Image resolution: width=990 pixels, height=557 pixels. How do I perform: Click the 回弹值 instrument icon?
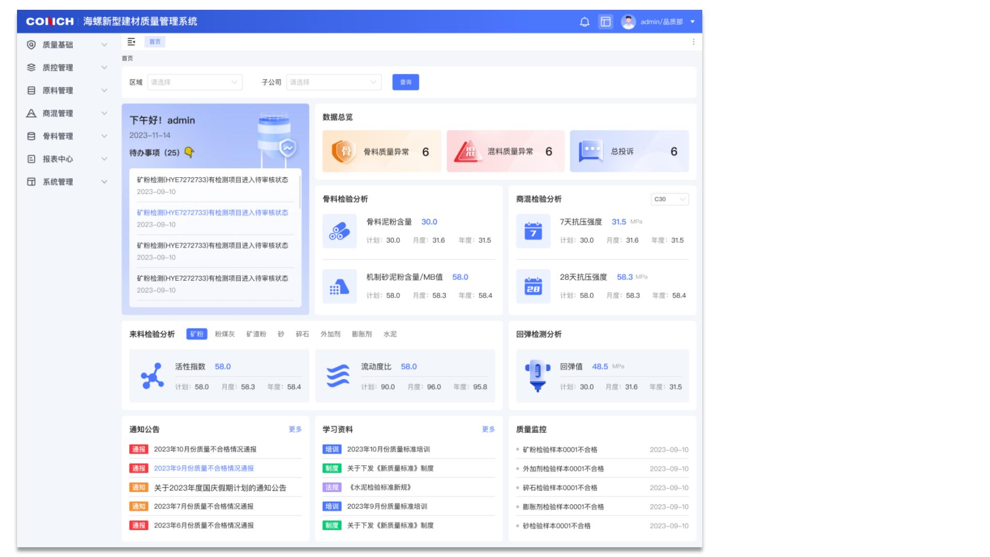(x=537, y=375)
